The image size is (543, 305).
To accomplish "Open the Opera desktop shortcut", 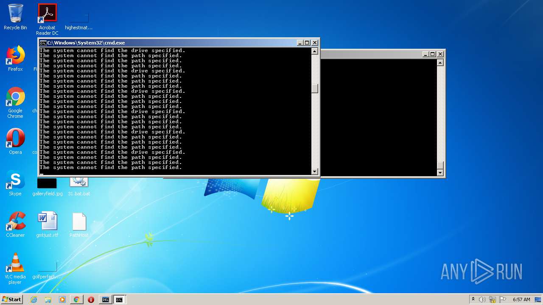I will tap(15, 141).
